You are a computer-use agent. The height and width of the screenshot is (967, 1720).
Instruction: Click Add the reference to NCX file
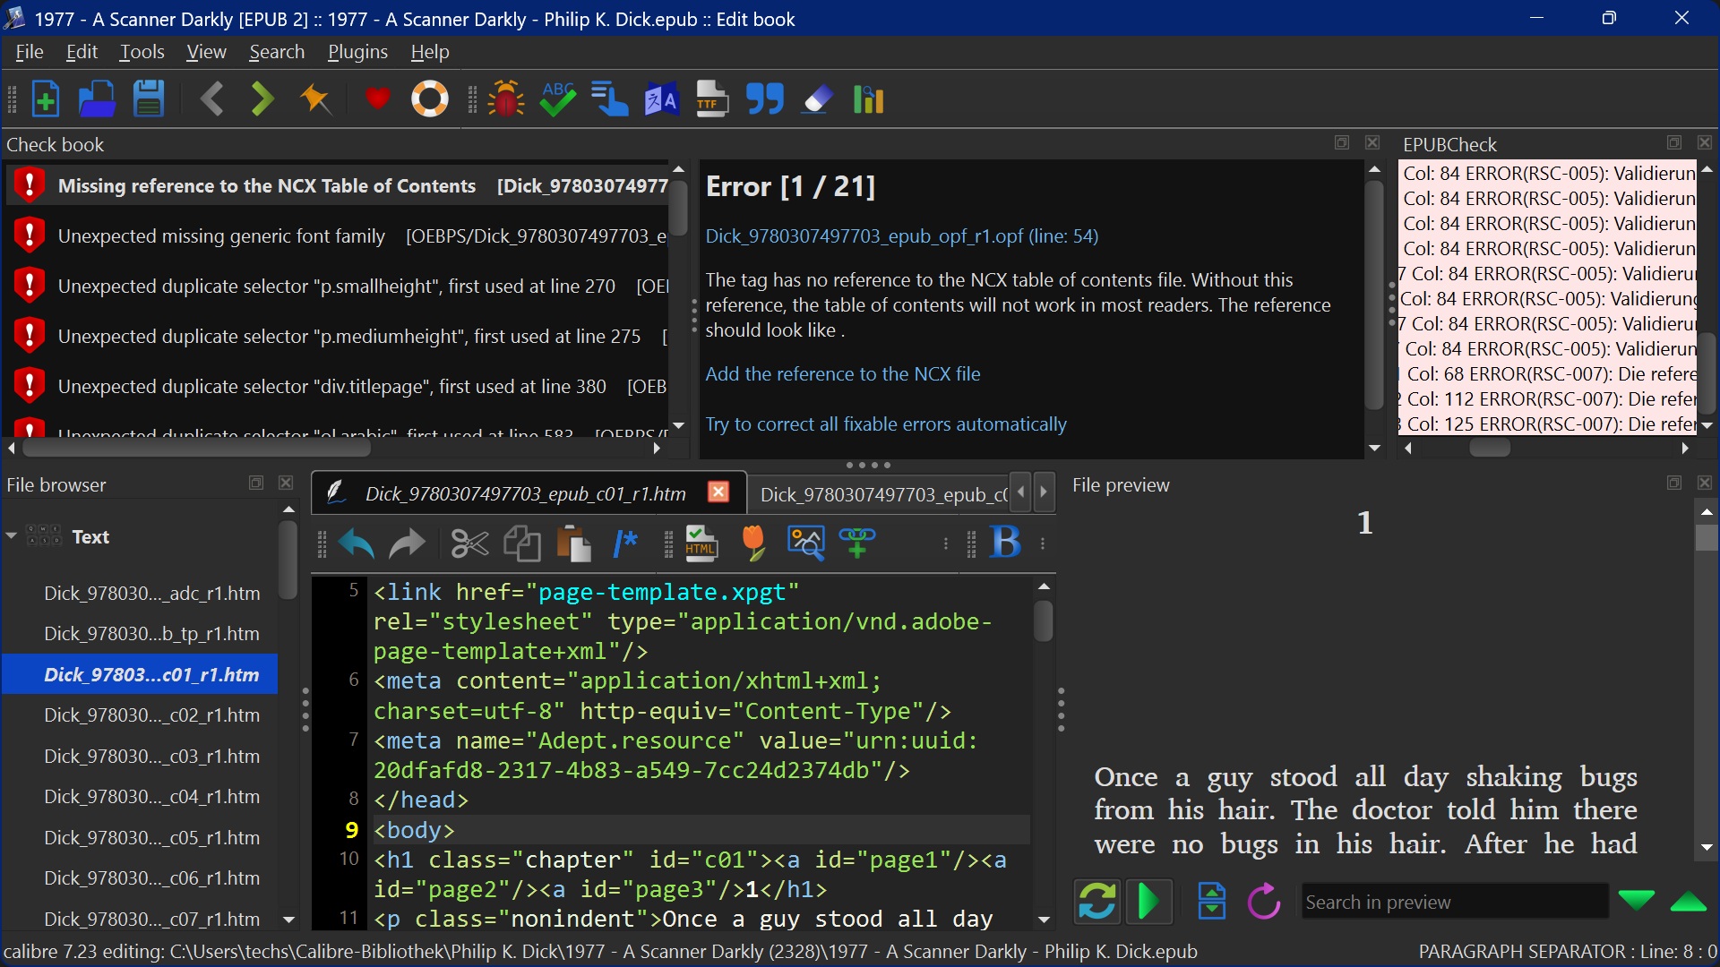pyautogui.click(x=842, y=374)
